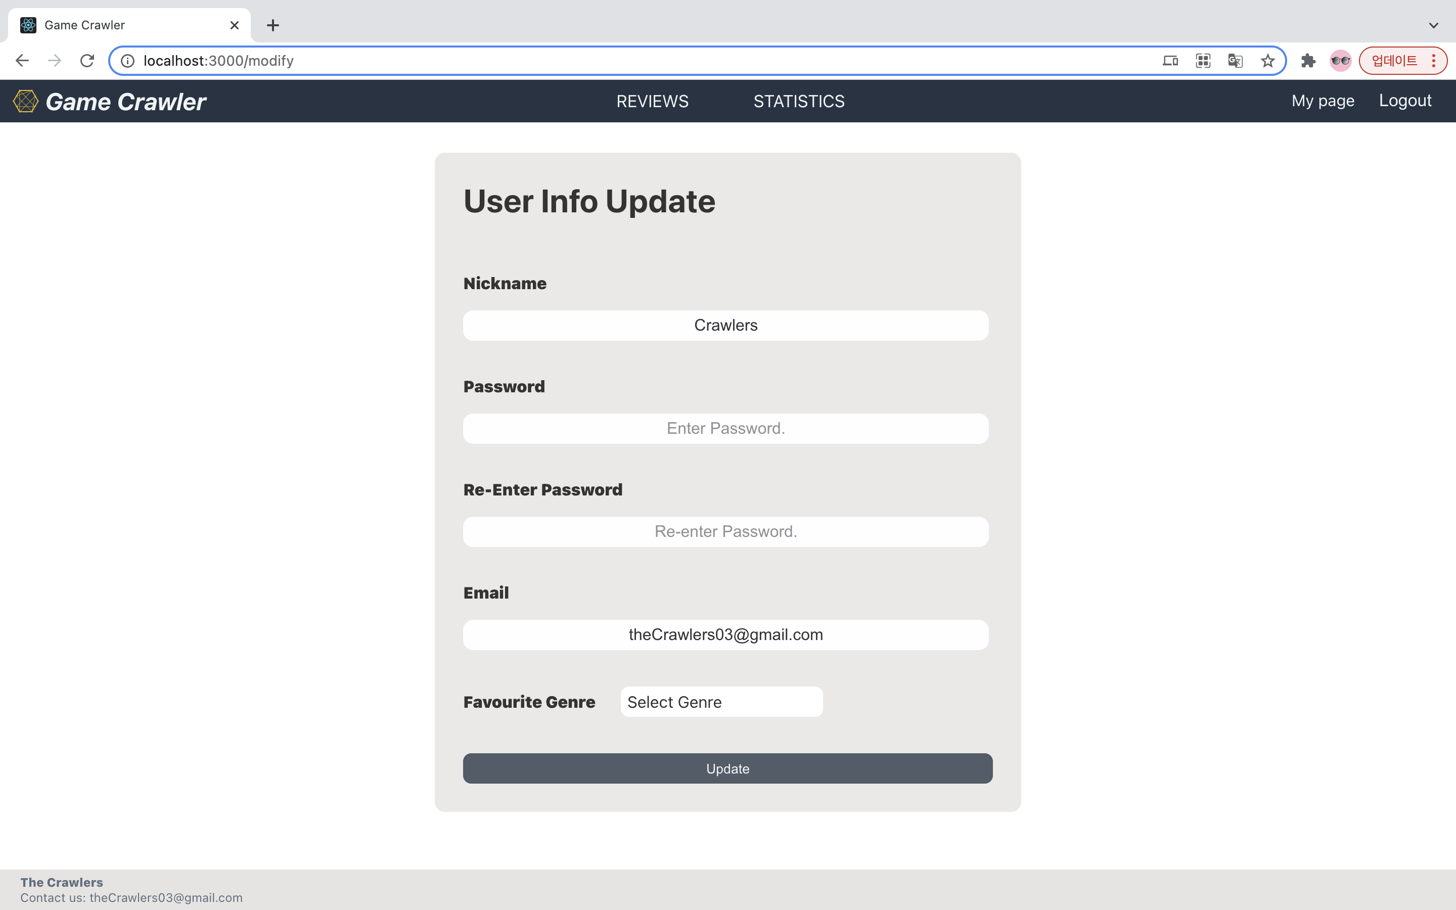Screen dimensions: 1456x910
Task: Click the Nickname label
Action: point(505,284)
